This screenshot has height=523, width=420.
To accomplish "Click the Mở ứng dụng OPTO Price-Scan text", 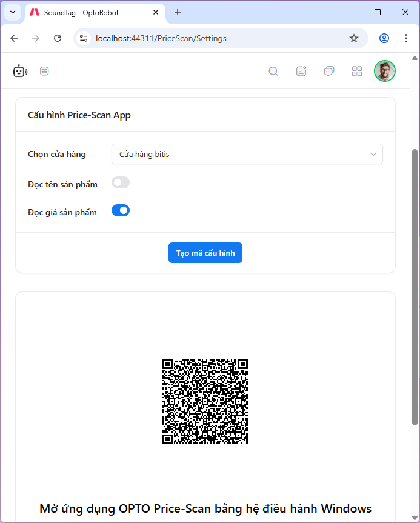I will pyautogui.click(x=205, y=508).
